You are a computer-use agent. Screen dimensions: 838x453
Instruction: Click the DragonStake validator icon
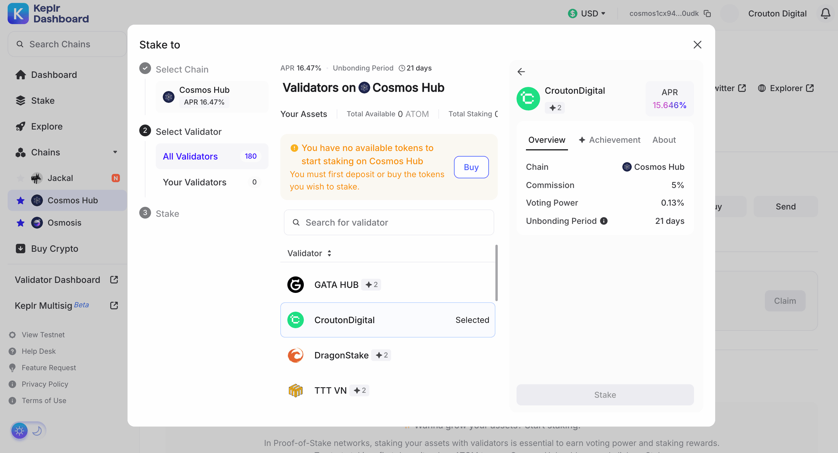(296, 355)
